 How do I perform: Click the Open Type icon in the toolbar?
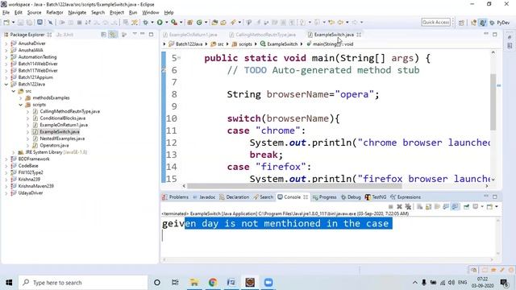[x=214, y=23]
